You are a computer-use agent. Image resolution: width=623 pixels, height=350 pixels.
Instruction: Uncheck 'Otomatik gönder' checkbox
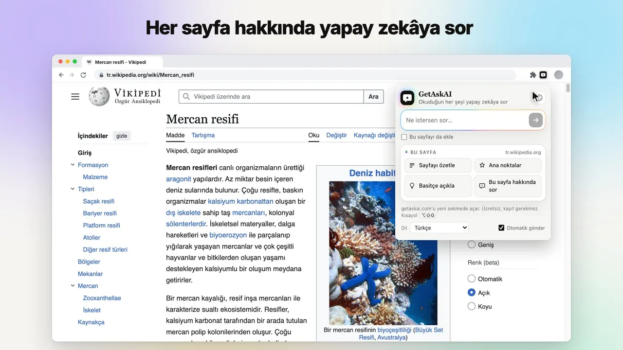501,228
